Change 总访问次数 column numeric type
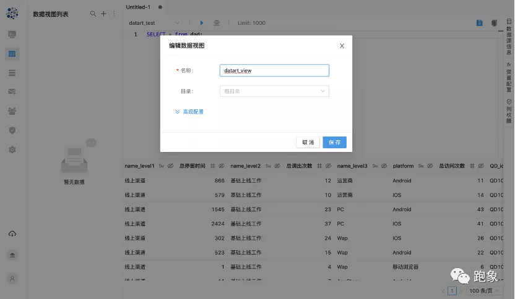The image size is (515, 299). 472,166
